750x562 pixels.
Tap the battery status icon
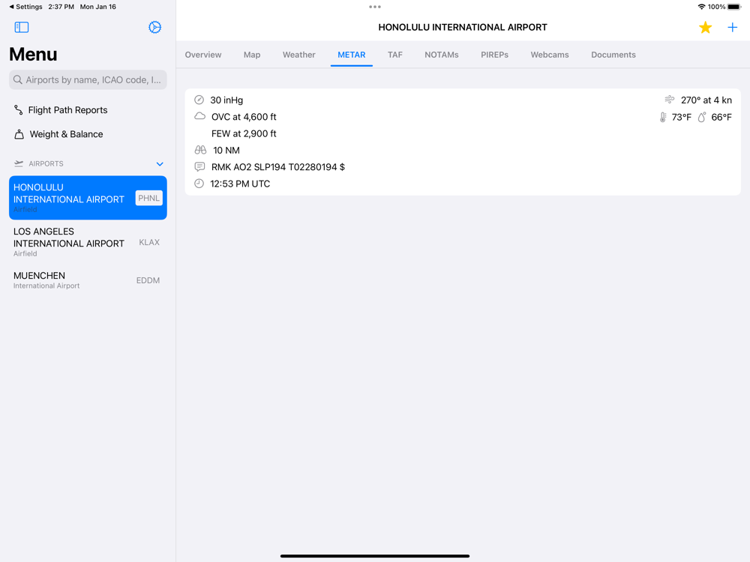[734, 7]
